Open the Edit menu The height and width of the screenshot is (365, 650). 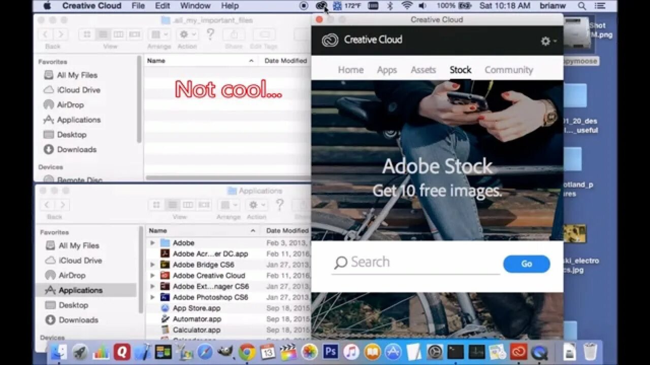tap(162, 6)
